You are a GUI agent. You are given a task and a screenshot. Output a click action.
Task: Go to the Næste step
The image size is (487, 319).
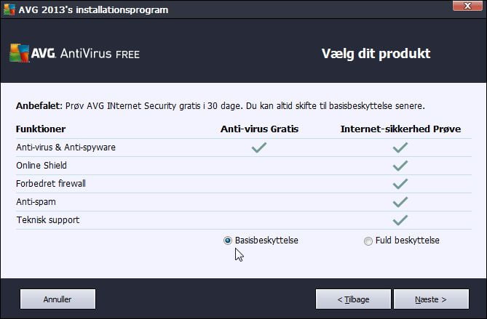(x=431, y=299)
